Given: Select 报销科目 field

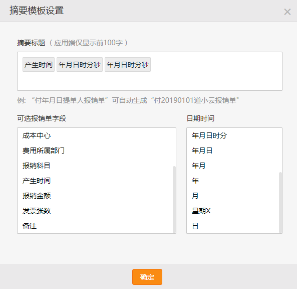Looking at the screenshot, I should coord(36,166).
